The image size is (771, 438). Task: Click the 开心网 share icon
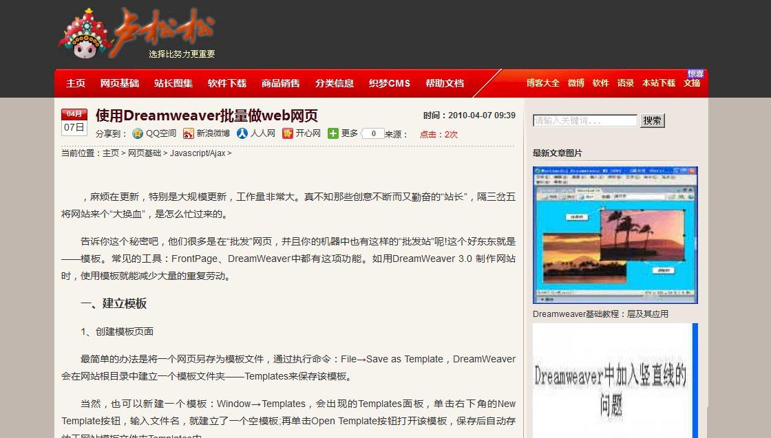pos(288,133)
